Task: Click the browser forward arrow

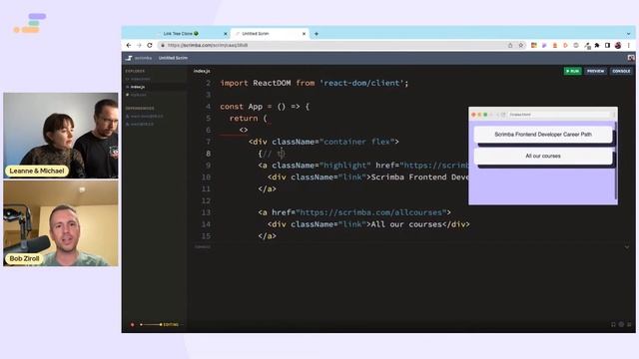Action: coord(139,45)
